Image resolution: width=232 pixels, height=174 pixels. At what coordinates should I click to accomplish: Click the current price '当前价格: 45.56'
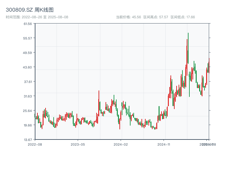(128, 17)
